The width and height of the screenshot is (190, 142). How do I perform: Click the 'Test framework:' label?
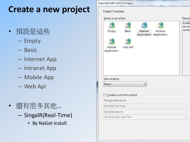[x=113, y=112]
